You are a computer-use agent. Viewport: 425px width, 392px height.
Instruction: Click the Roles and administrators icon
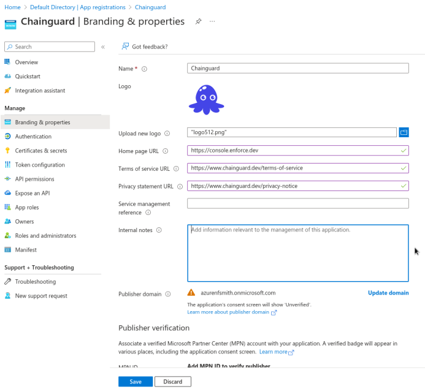[7, 236]
